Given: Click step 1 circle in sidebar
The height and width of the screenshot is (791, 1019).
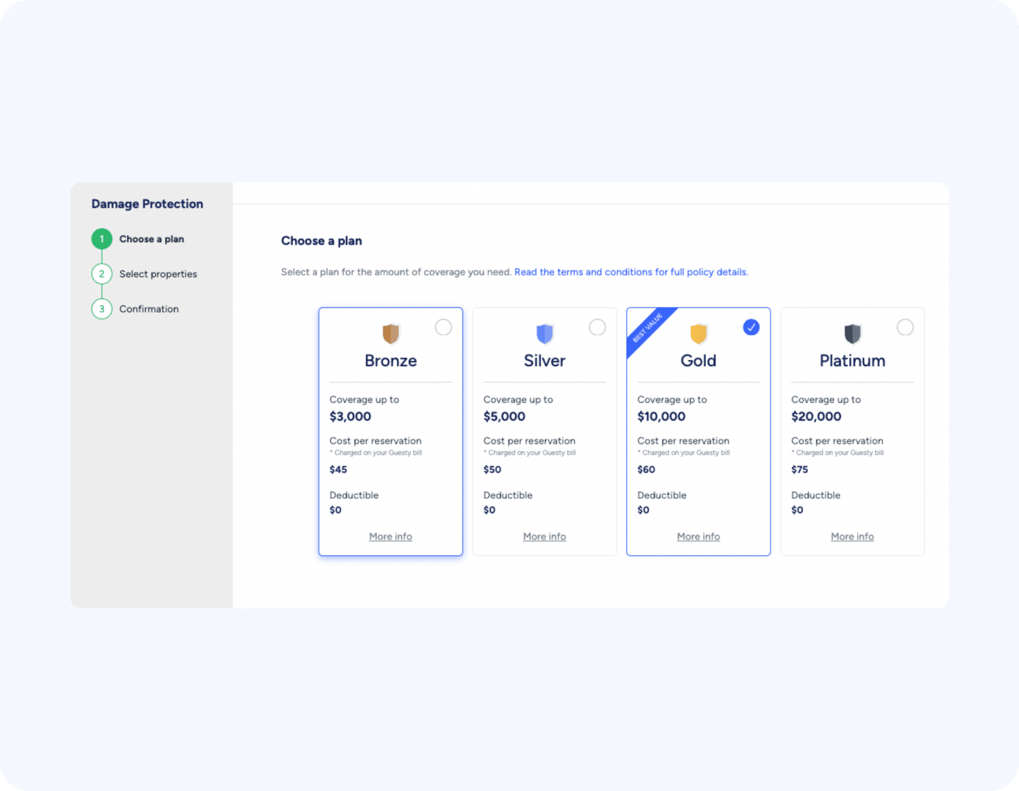Looking at the screenshot, I should [x=102, y=239].
